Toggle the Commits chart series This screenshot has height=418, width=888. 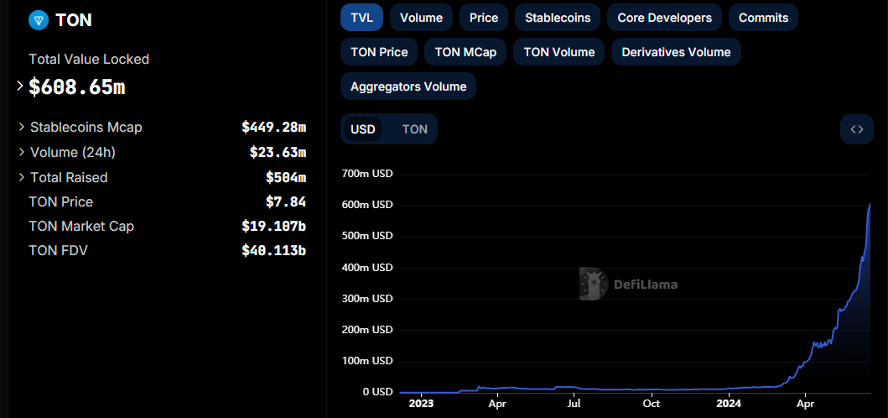(x=763, y=18)
